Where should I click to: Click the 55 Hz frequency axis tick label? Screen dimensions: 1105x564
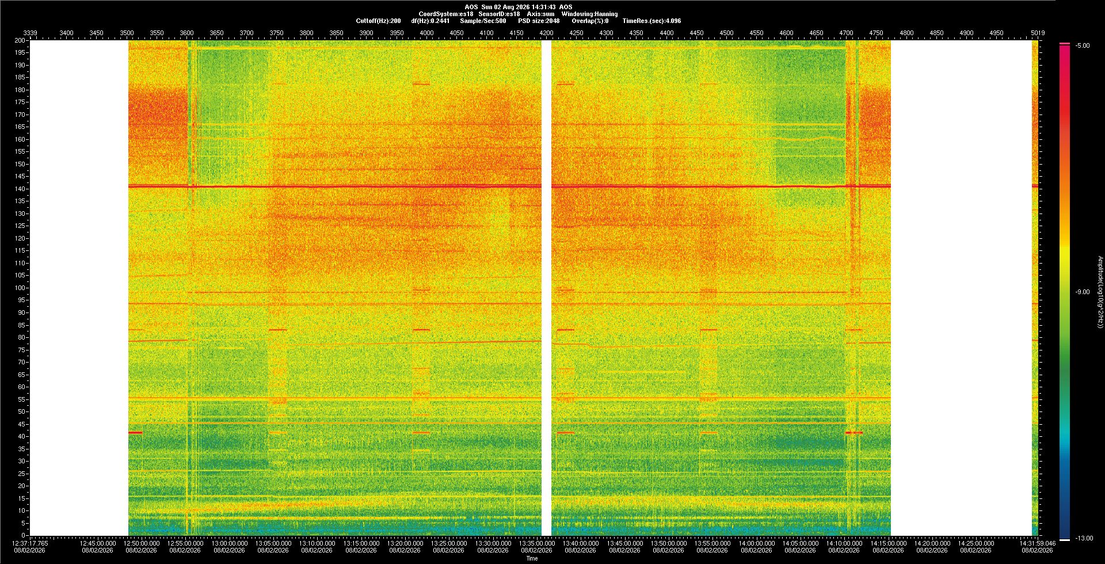click(22, 399)
